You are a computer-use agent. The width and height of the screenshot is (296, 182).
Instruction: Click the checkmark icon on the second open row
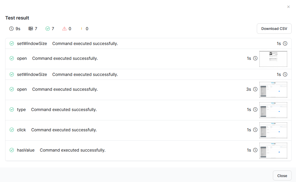[x=12, y=89]
